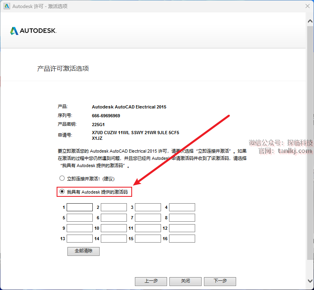Click the vertical scrollbar thumb
This screenshot has height=290, width=314.
(310, 143)
